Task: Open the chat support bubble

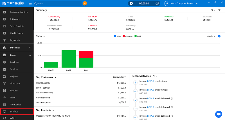Action: point(219,114)
